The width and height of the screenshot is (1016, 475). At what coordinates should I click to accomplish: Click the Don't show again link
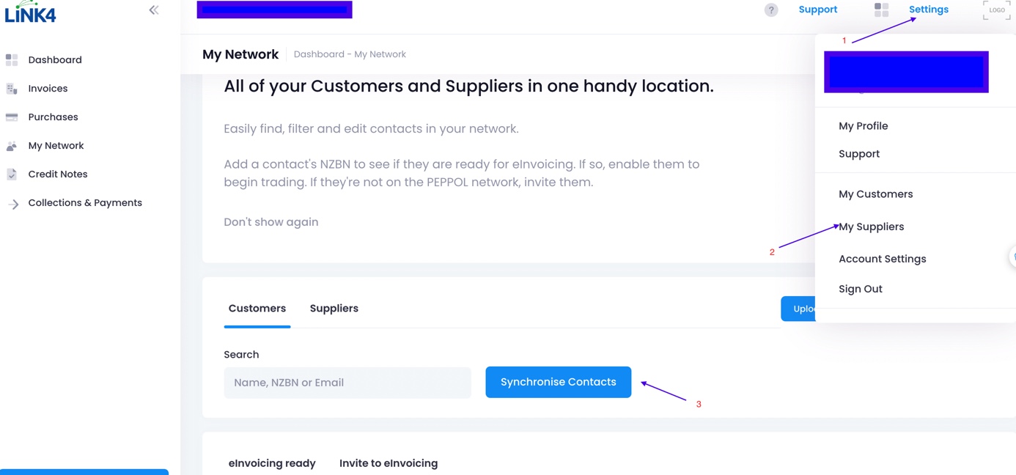[x=270, y=222]
